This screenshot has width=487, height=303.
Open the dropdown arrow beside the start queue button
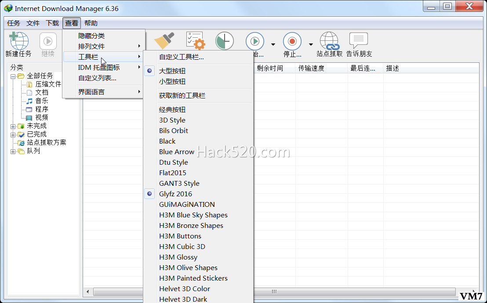pos(273,44)
